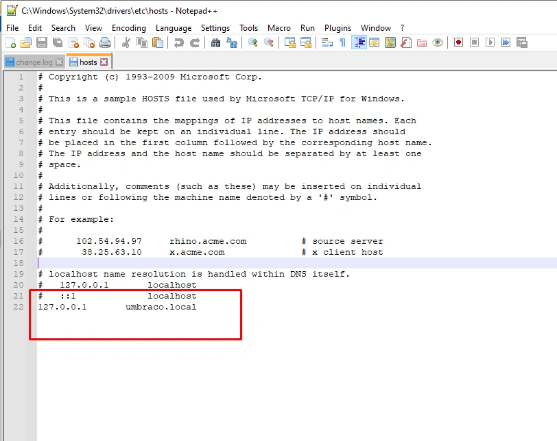This screenshot has width=557, height=441.
Task: Toggle word wrap in toolbar
Action: [327, 42]
